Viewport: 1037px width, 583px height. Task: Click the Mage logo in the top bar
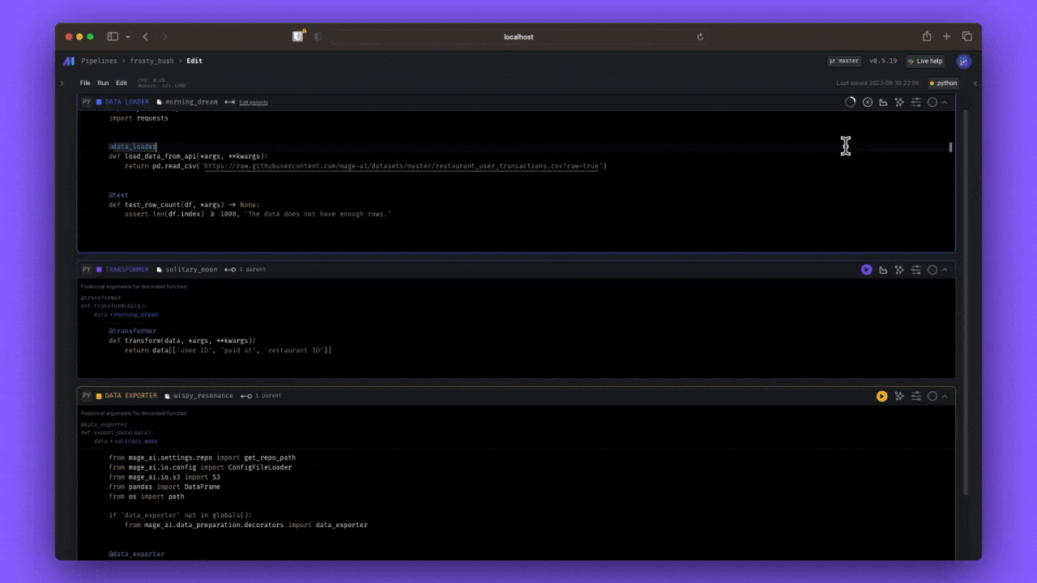[x=69, y=61]
